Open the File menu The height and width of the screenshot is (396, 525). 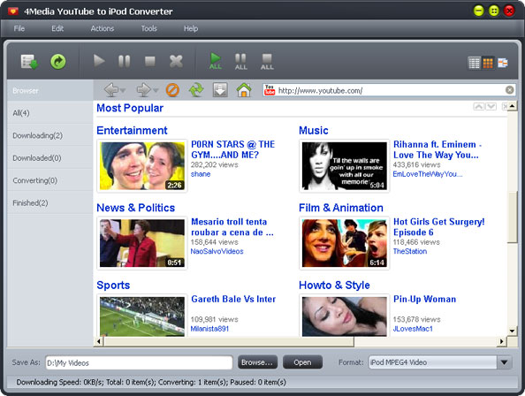pyautogui.click(x=19, y=28)
